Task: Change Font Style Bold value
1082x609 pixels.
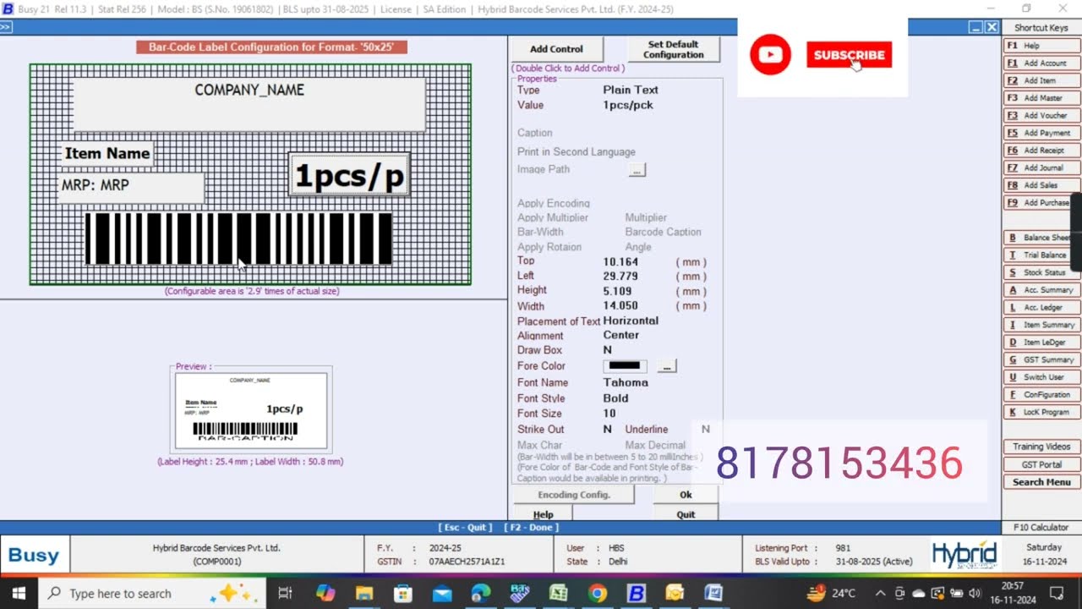Action: (615, 398)
